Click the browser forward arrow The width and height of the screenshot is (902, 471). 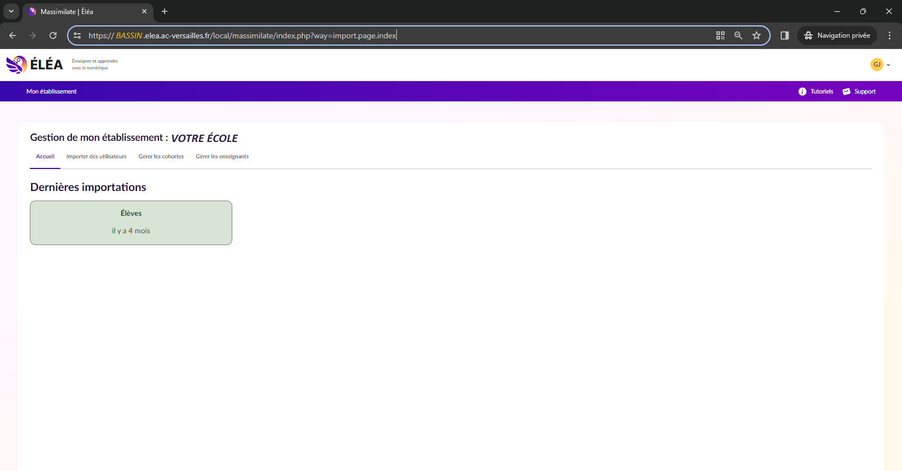[x=33, y=35]
